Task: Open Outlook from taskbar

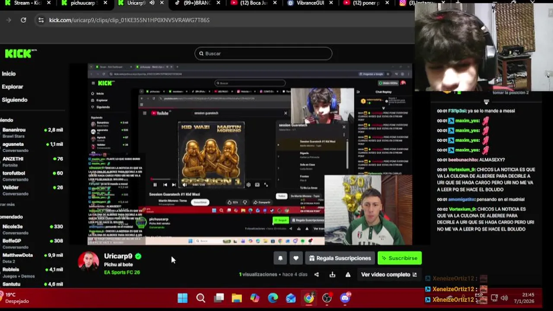Action: (x=291, y=298)
